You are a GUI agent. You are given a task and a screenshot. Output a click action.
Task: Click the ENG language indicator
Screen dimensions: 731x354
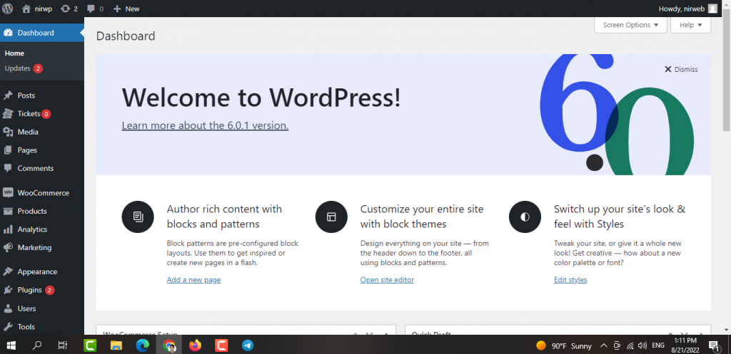[x=658, y=345]
